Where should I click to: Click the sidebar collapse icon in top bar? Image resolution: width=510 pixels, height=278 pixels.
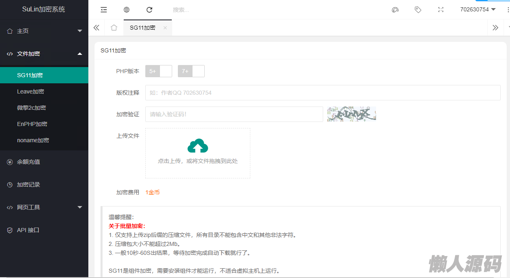coord(104,10)
